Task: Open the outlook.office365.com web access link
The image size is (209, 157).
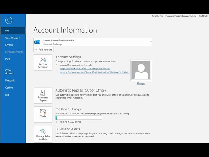Action: [85, 68]
